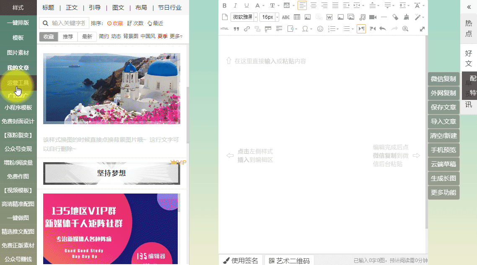Open the multi-image upload icon
This screenshot has height=265, width=477.
coord(351,17)
